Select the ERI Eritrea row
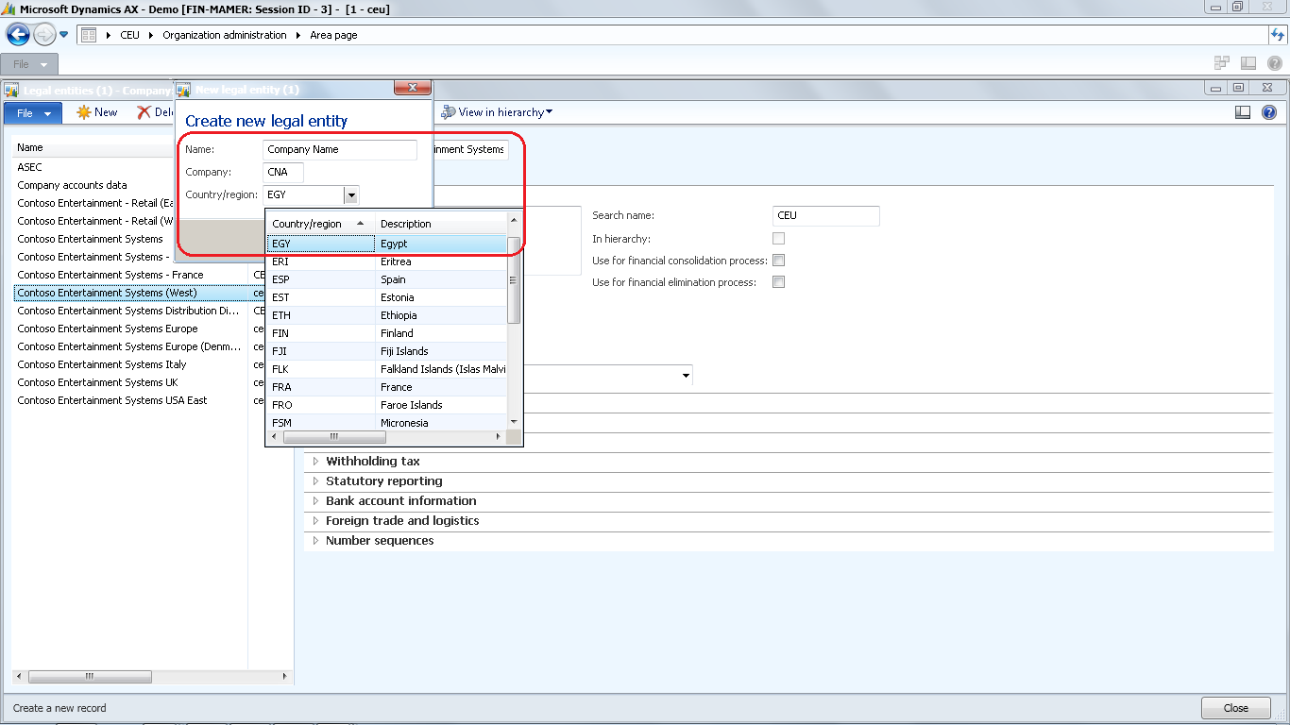This screenshot has width=1290, height=725. 387,261
